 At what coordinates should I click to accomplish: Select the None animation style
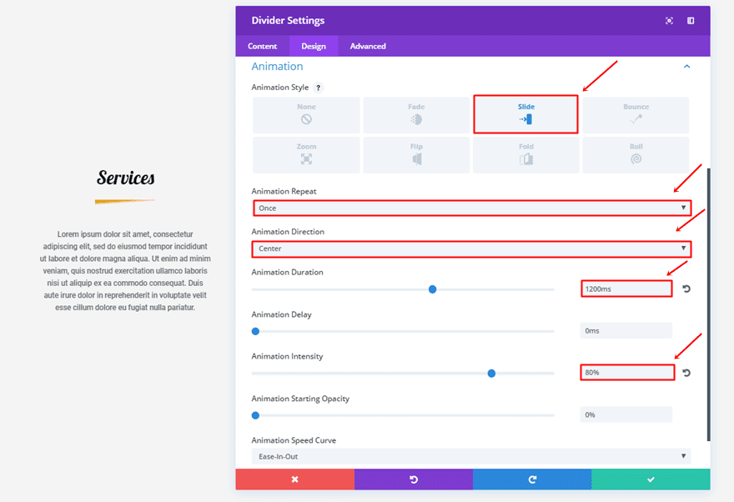coord(306,115)
